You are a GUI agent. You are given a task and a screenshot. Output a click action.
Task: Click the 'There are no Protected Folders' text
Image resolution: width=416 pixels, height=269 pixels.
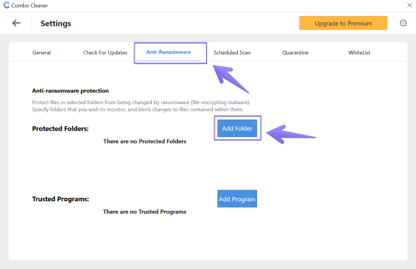coord(145,141)
